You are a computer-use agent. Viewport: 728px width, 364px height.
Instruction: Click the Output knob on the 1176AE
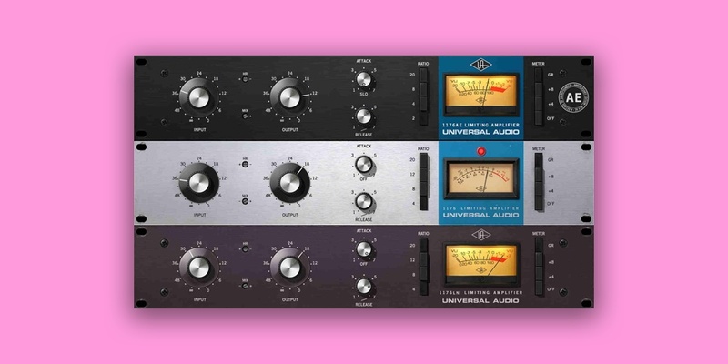(x=289, y=97)
